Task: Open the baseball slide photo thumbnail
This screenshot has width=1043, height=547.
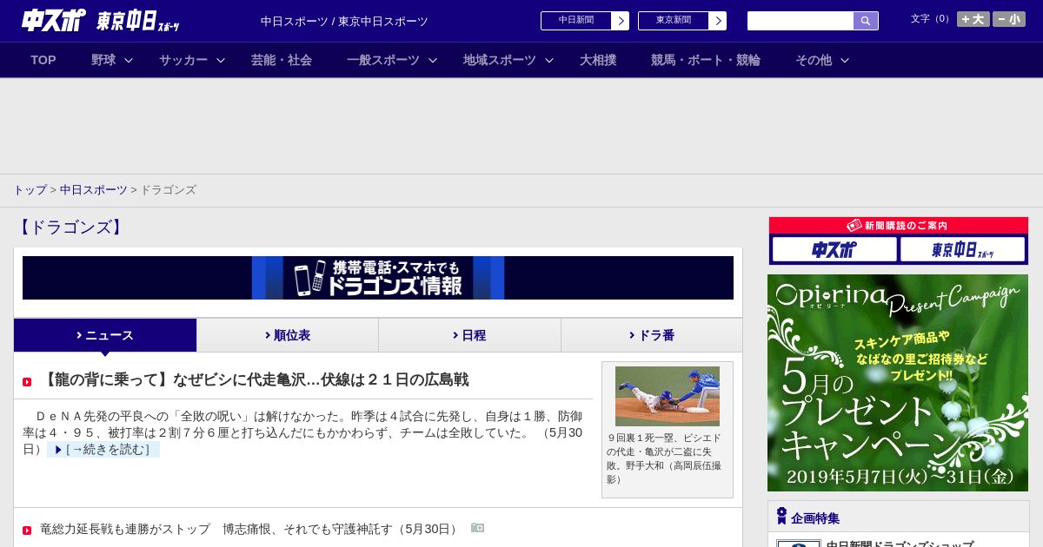Action: pos(668,396)
